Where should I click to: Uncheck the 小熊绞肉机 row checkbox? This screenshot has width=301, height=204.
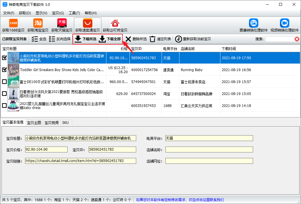4,58
